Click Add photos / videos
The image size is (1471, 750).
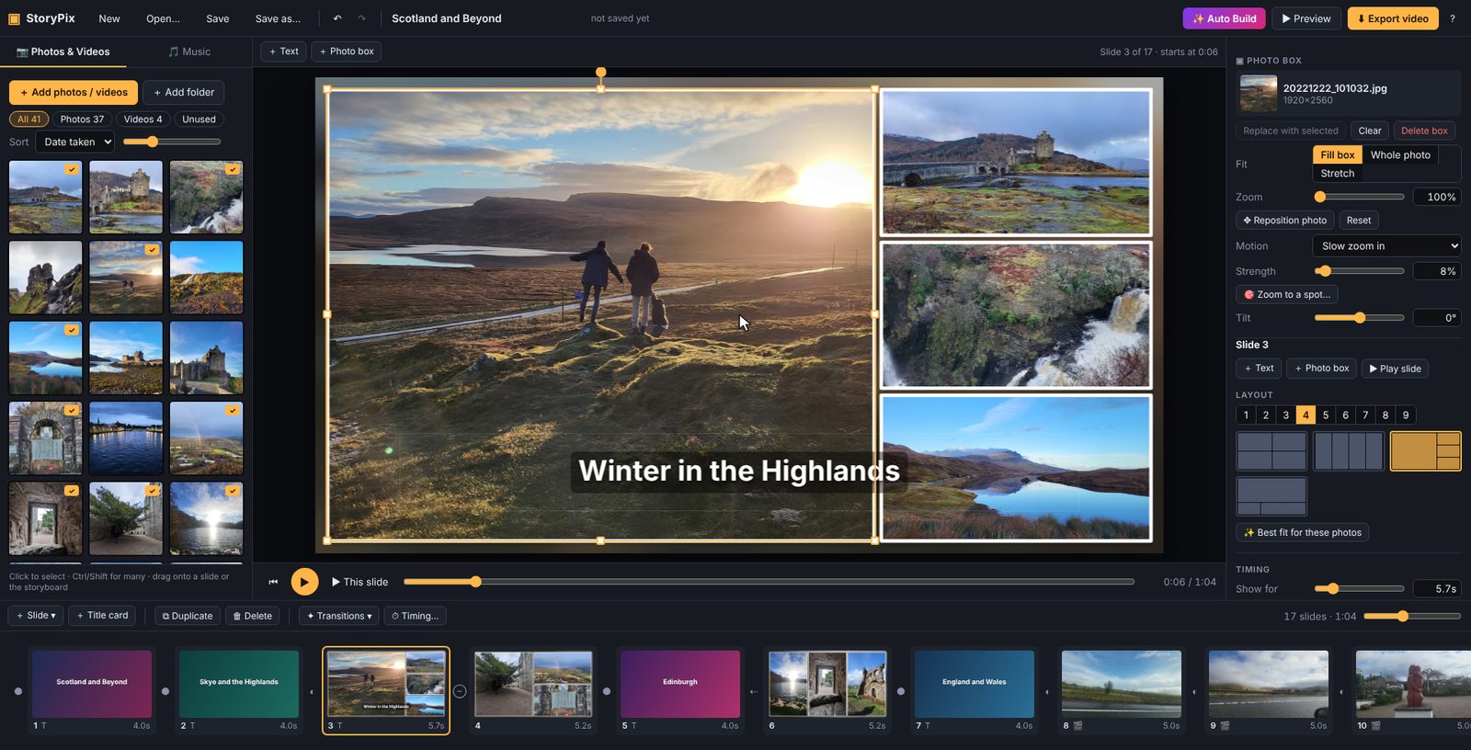pyautogui.click(x=74, y=93)
